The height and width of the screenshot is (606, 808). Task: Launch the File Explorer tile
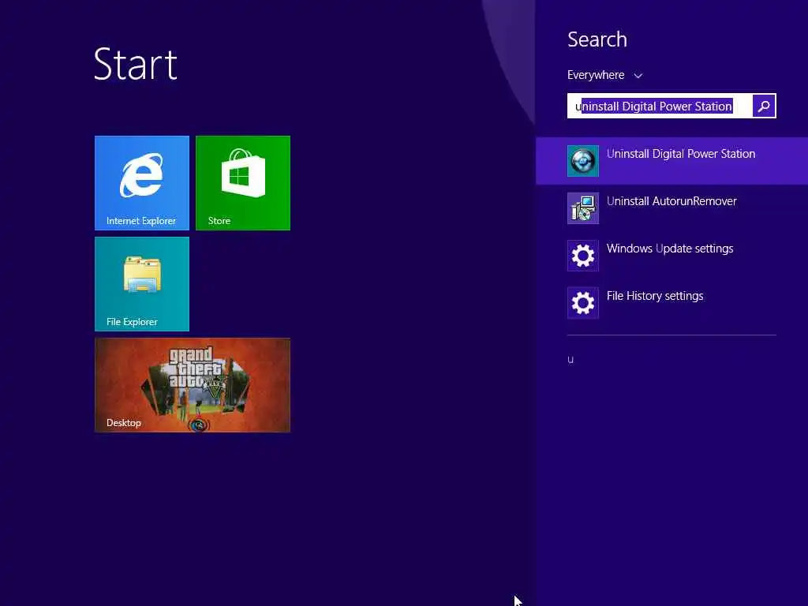pyautogui.click(x=142, y=284)
